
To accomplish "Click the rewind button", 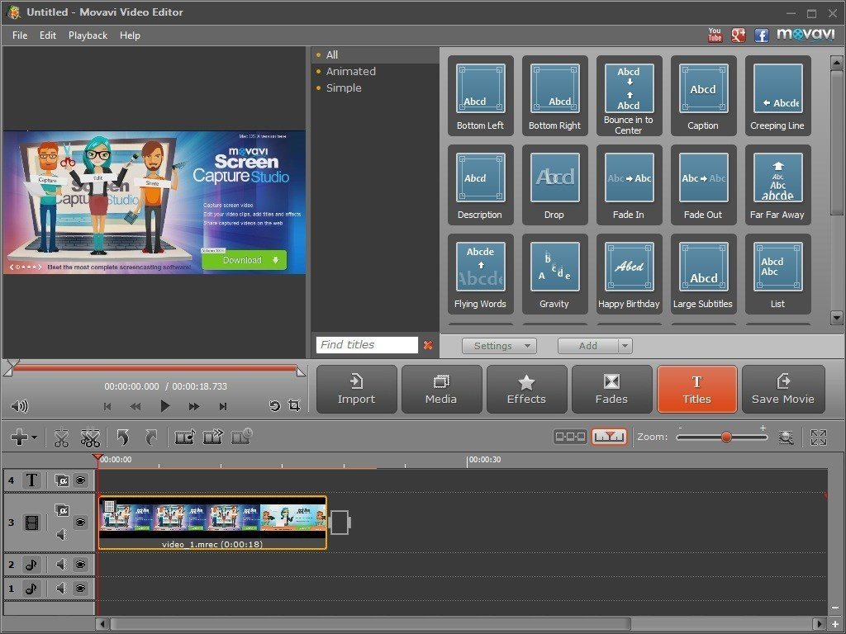I will point(135,406).
